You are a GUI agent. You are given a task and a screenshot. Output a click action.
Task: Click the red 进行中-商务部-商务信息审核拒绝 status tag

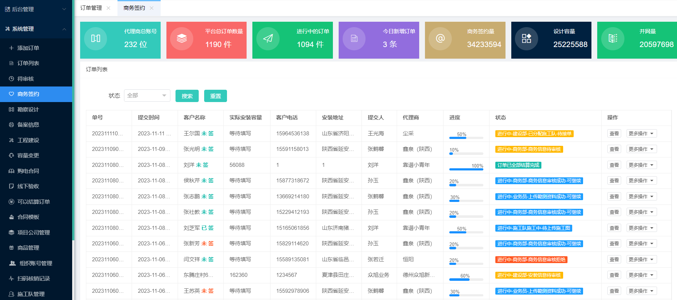click(531, 259)
